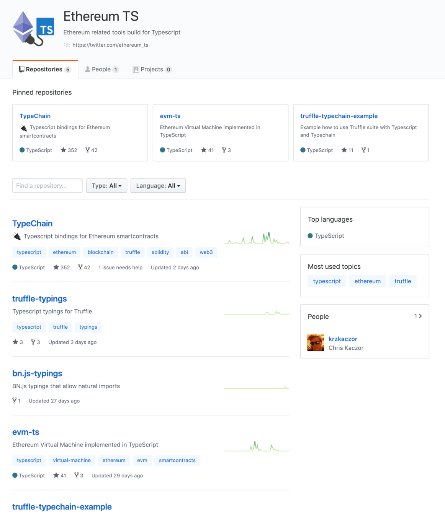
Task: Click the fork count 3 in pinned evm-ts card
Action: coord(226,150)
